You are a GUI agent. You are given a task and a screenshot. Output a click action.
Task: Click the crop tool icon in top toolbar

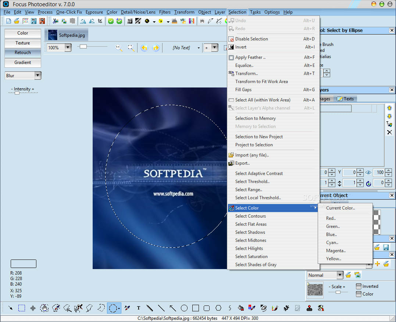coord(100,21)
